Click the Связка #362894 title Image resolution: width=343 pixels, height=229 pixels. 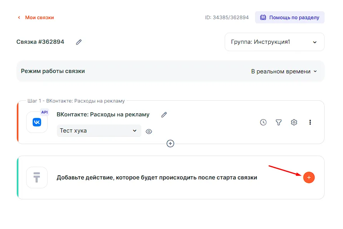click(x=40, y=42)
